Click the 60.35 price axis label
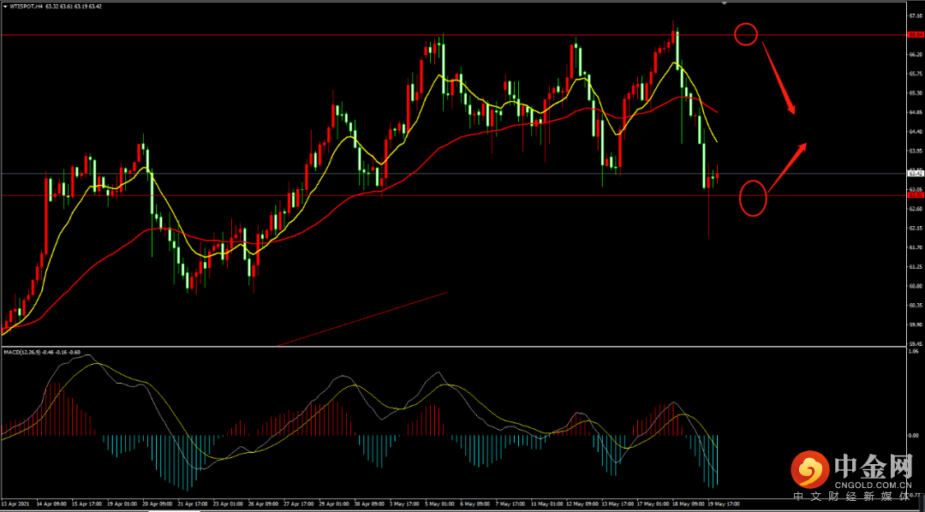This screenshot has height=512, width=925. pyautogui.click(x=916, y=305)
